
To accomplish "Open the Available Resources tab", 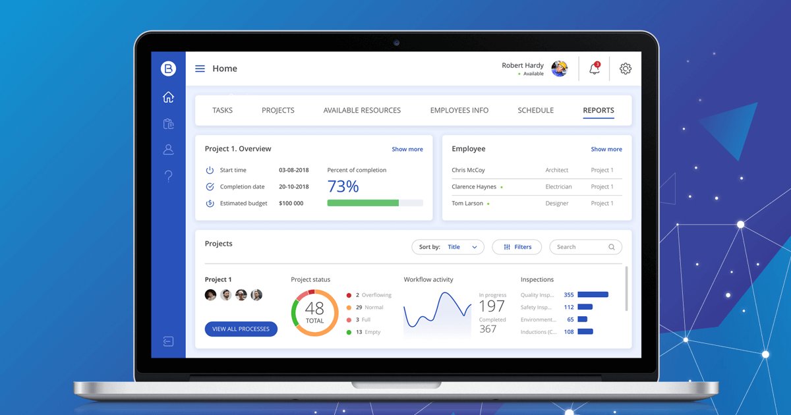I will tap(362, 110).
